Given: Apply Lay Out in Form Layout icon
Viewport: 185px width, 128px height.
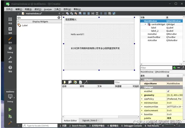Looking at the screenshot, I should [x=101, y=13].
